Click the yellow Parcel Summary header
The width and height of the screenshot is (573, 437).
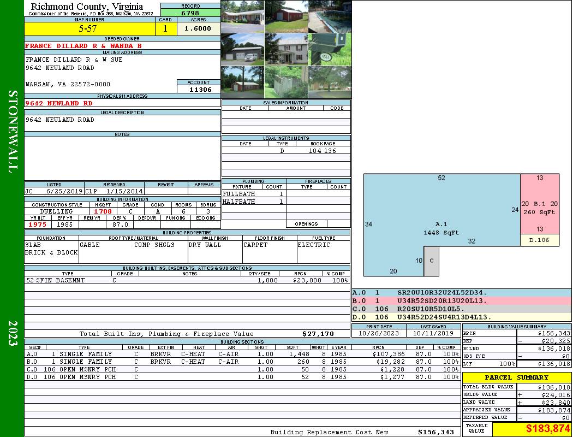(x=516, y=377)
